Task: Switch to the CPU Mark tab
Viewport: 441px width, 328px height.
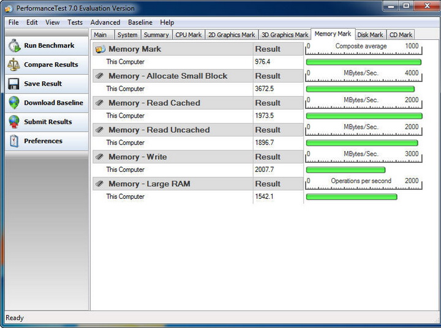Action: 189,35
